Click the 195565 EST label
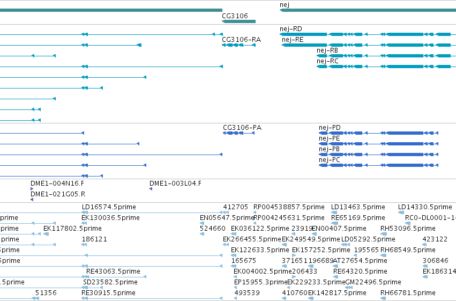456x301 pixels. (367, 250)
